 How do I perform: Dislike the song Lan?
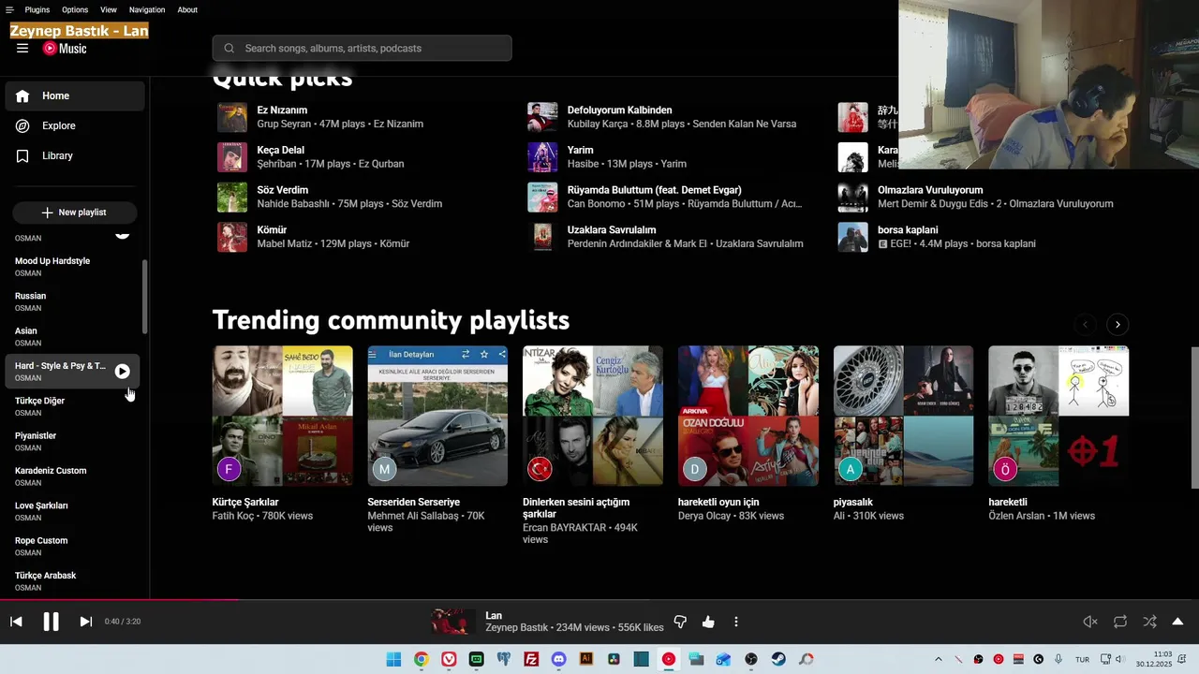(680, 622)
